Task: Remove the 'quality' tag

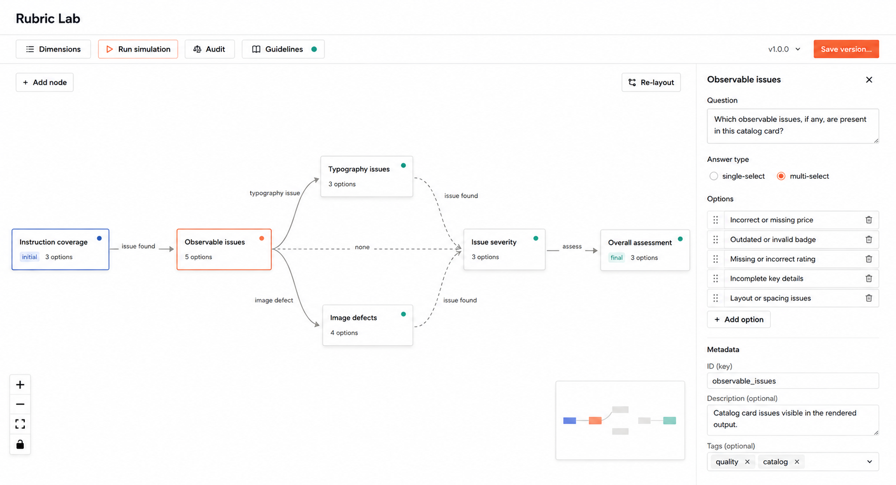Action: [x=747, y=462]
